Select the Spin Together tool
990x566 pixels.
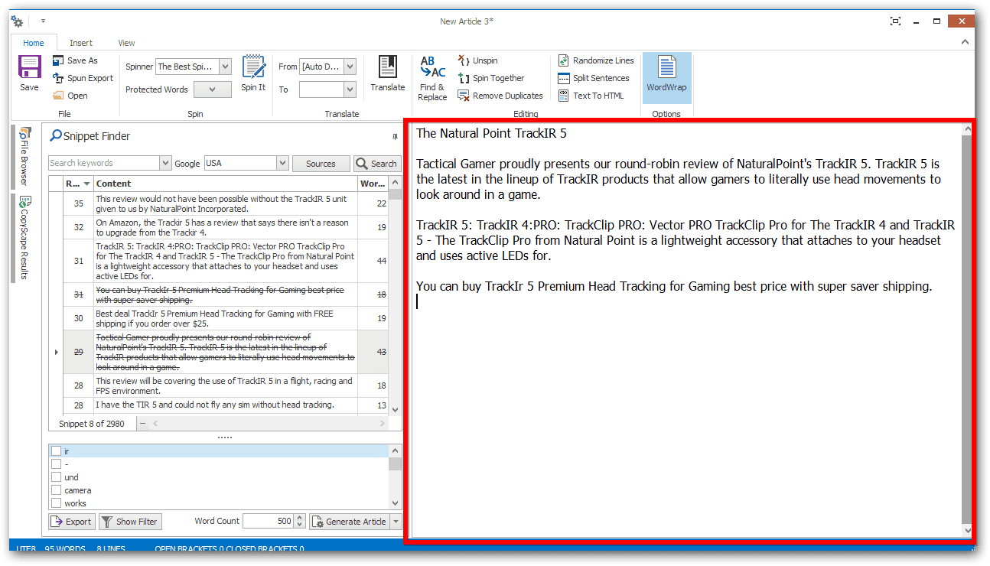(x=490, y=78)
